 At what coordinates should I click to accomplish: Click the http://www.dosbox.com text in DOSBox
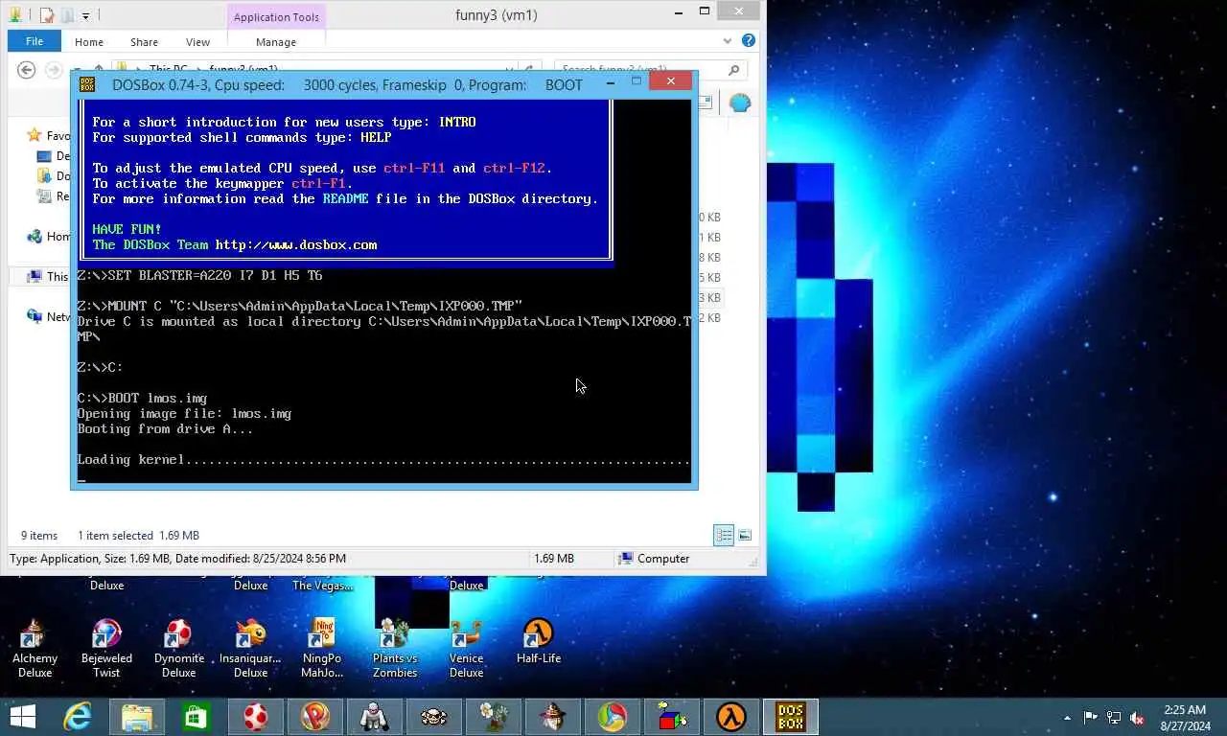(x=296, y=244)
